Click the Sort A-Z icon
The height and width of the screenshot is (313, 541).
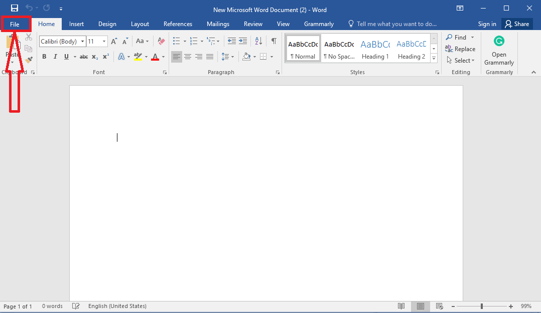pos(258,41)
